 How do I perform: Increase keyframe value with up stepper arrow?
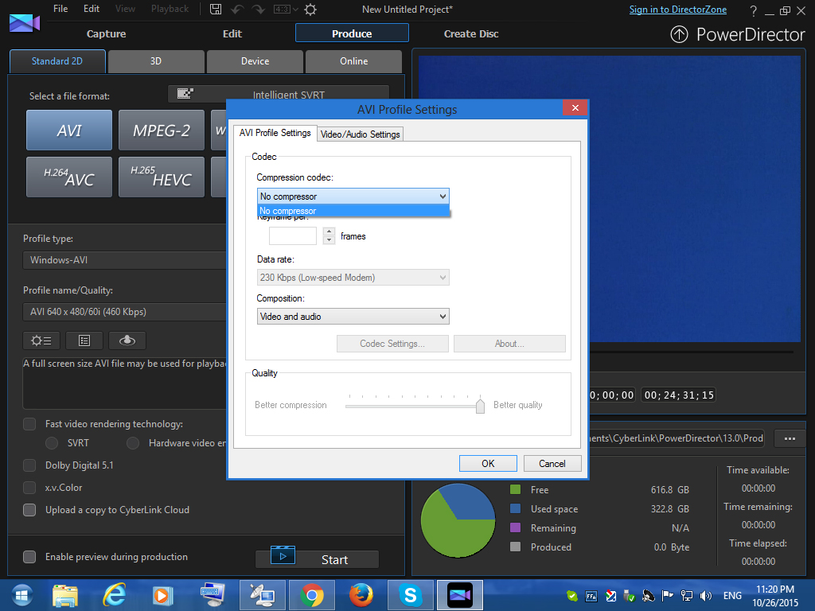pos(329,232)
